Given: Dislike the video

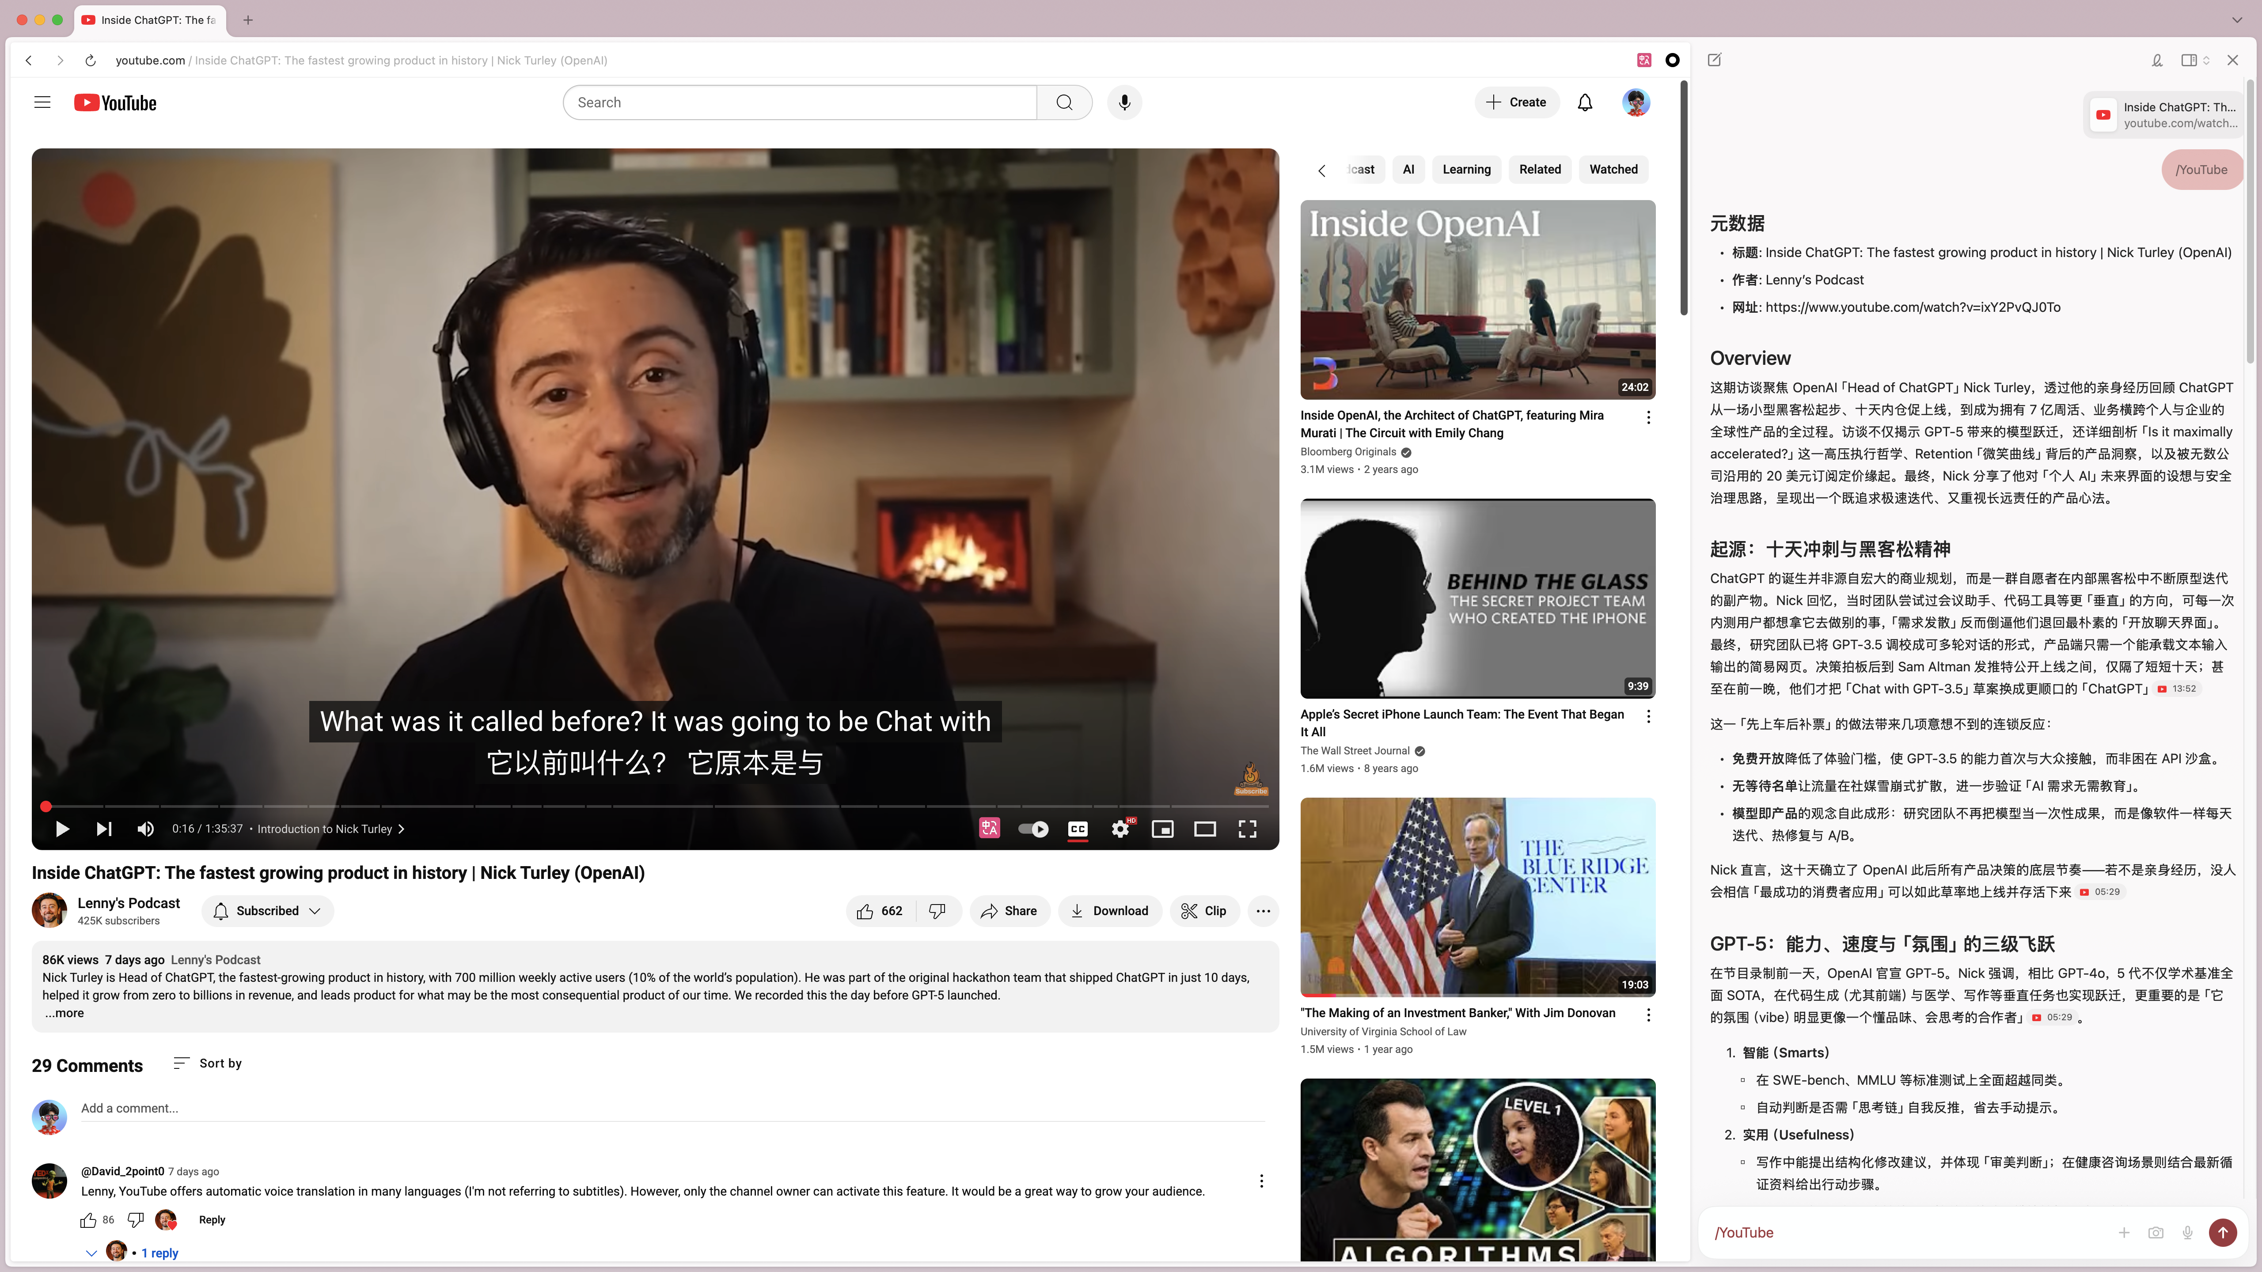Looking at the screenshot, I should coord(938,911).
